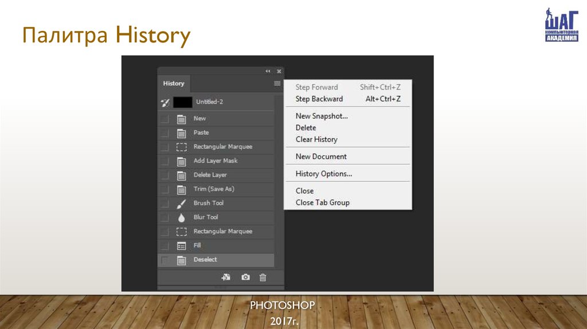Switch to the History tab
The image size is (587, 329).
click(x=174, y=84)
